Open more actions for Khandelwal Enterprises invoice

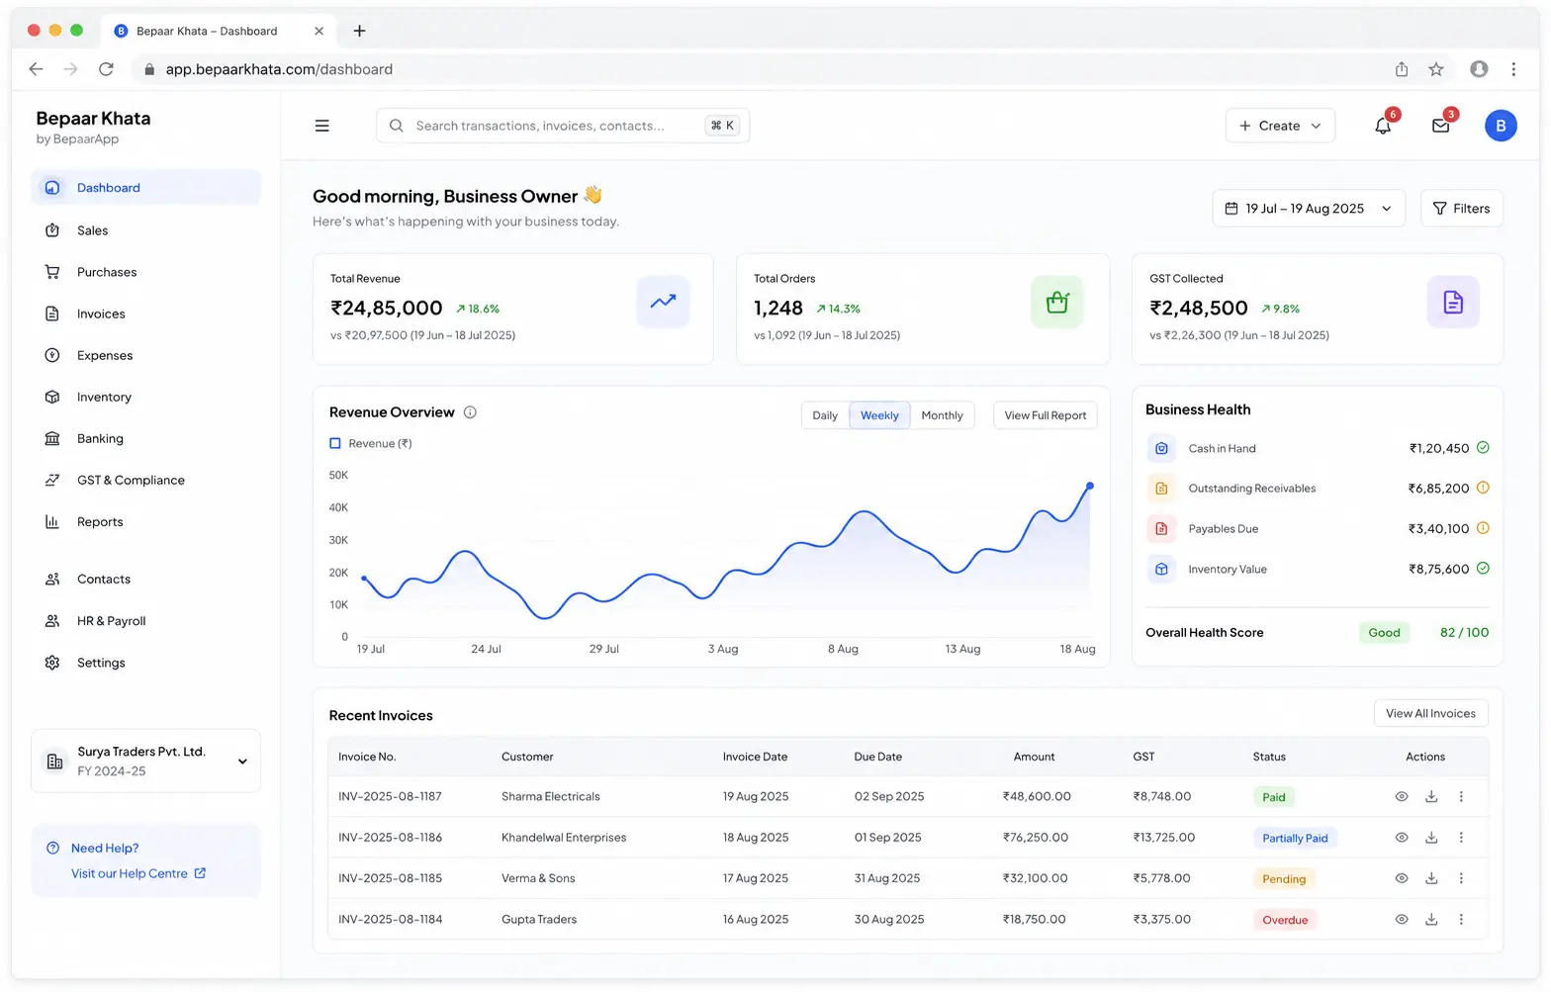(1461, 838)
